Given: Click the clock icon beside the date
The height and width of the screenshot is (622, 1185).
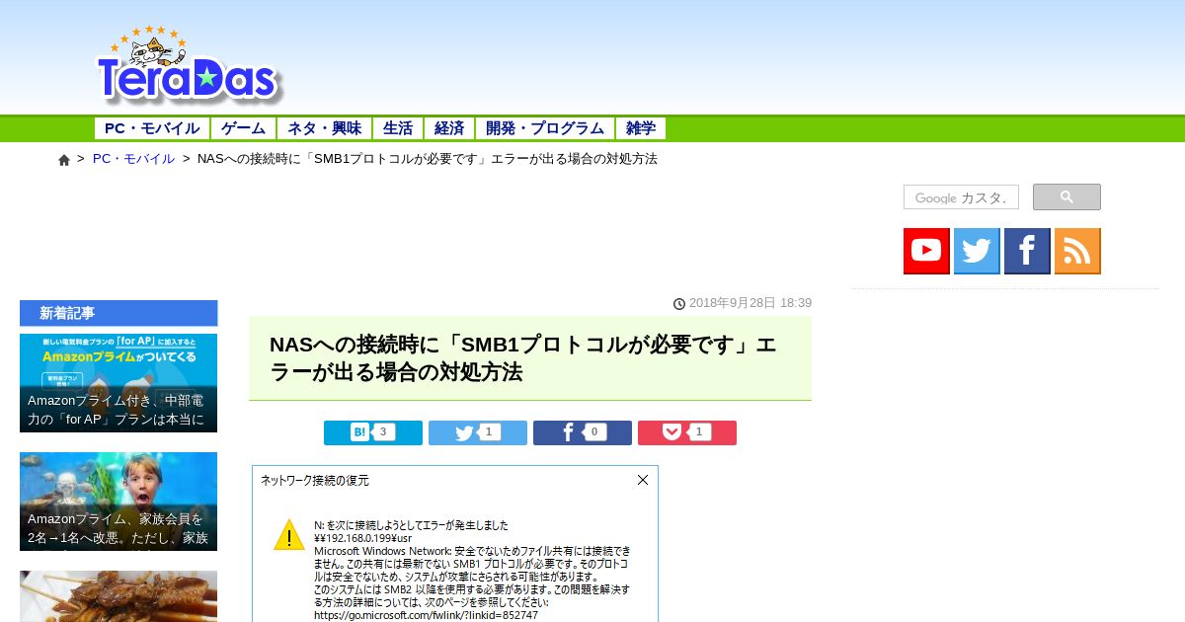Looking at the screenshot, I should pos(679,303).
